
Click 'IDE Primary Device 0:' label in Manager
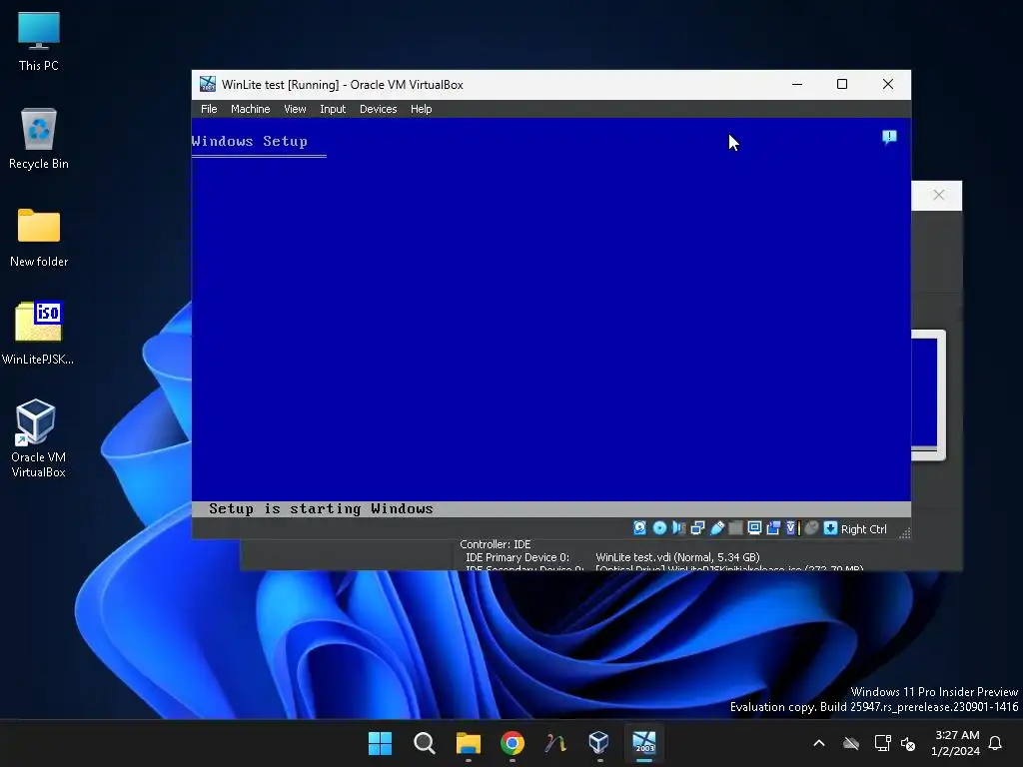coord(516,557)
